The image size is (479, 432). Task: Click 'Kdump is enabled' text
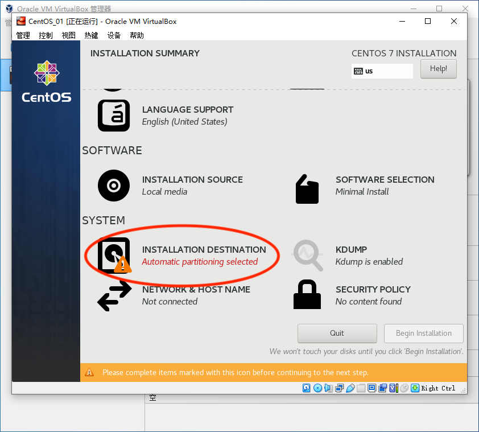pos(369,262)
